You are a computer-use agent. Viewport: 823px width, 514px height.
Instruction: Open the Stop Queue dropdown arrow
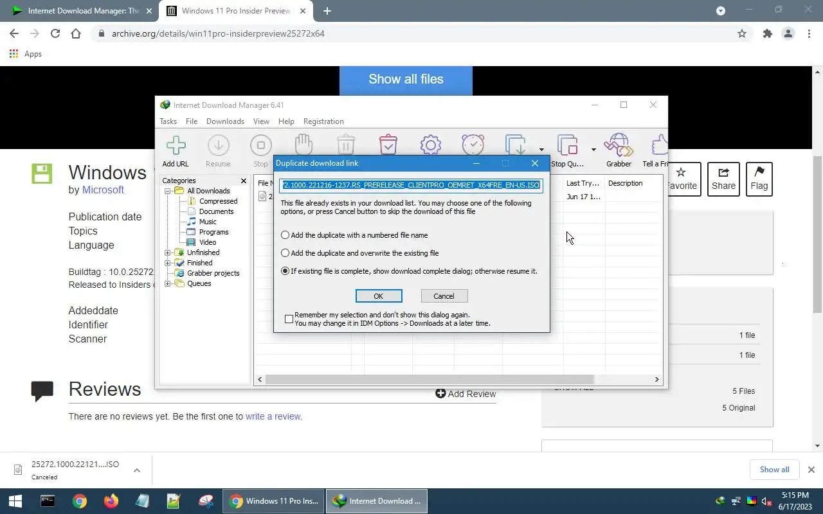coord(593,150)
